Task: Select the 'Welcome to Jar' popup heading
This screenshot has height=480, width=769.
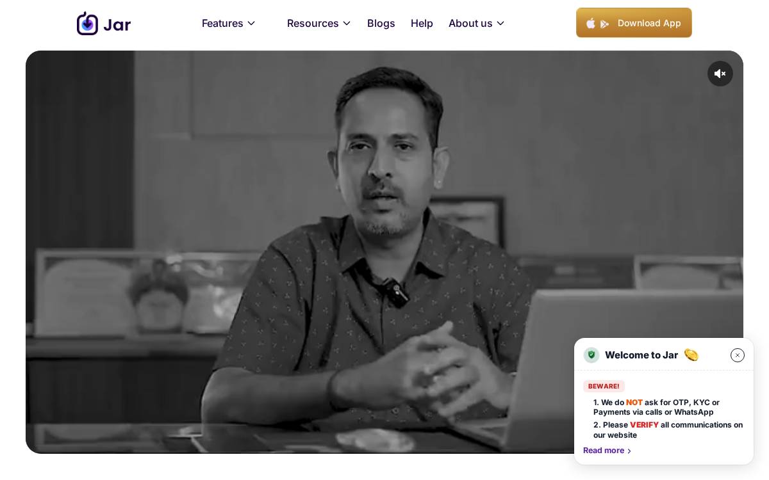Action: 641,355
